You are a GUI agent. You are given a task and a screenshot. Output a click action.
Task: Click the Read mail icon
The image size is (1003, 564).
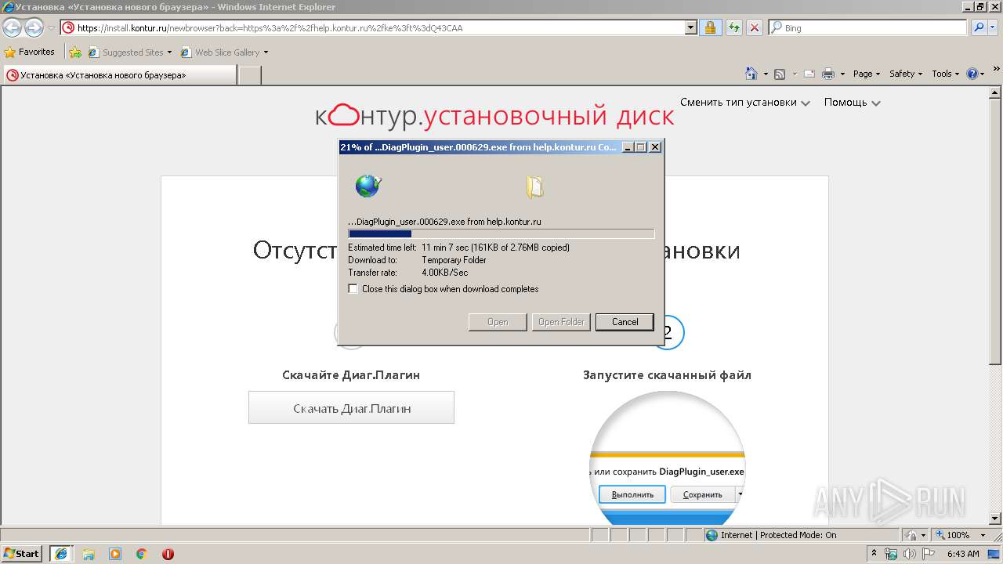click(809, 74)
